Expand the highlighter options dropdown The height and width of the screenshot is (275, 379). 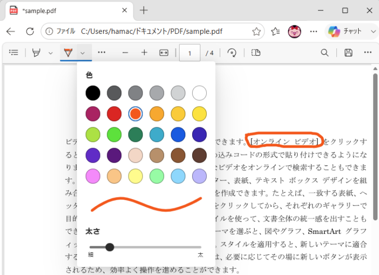(50, 53)
